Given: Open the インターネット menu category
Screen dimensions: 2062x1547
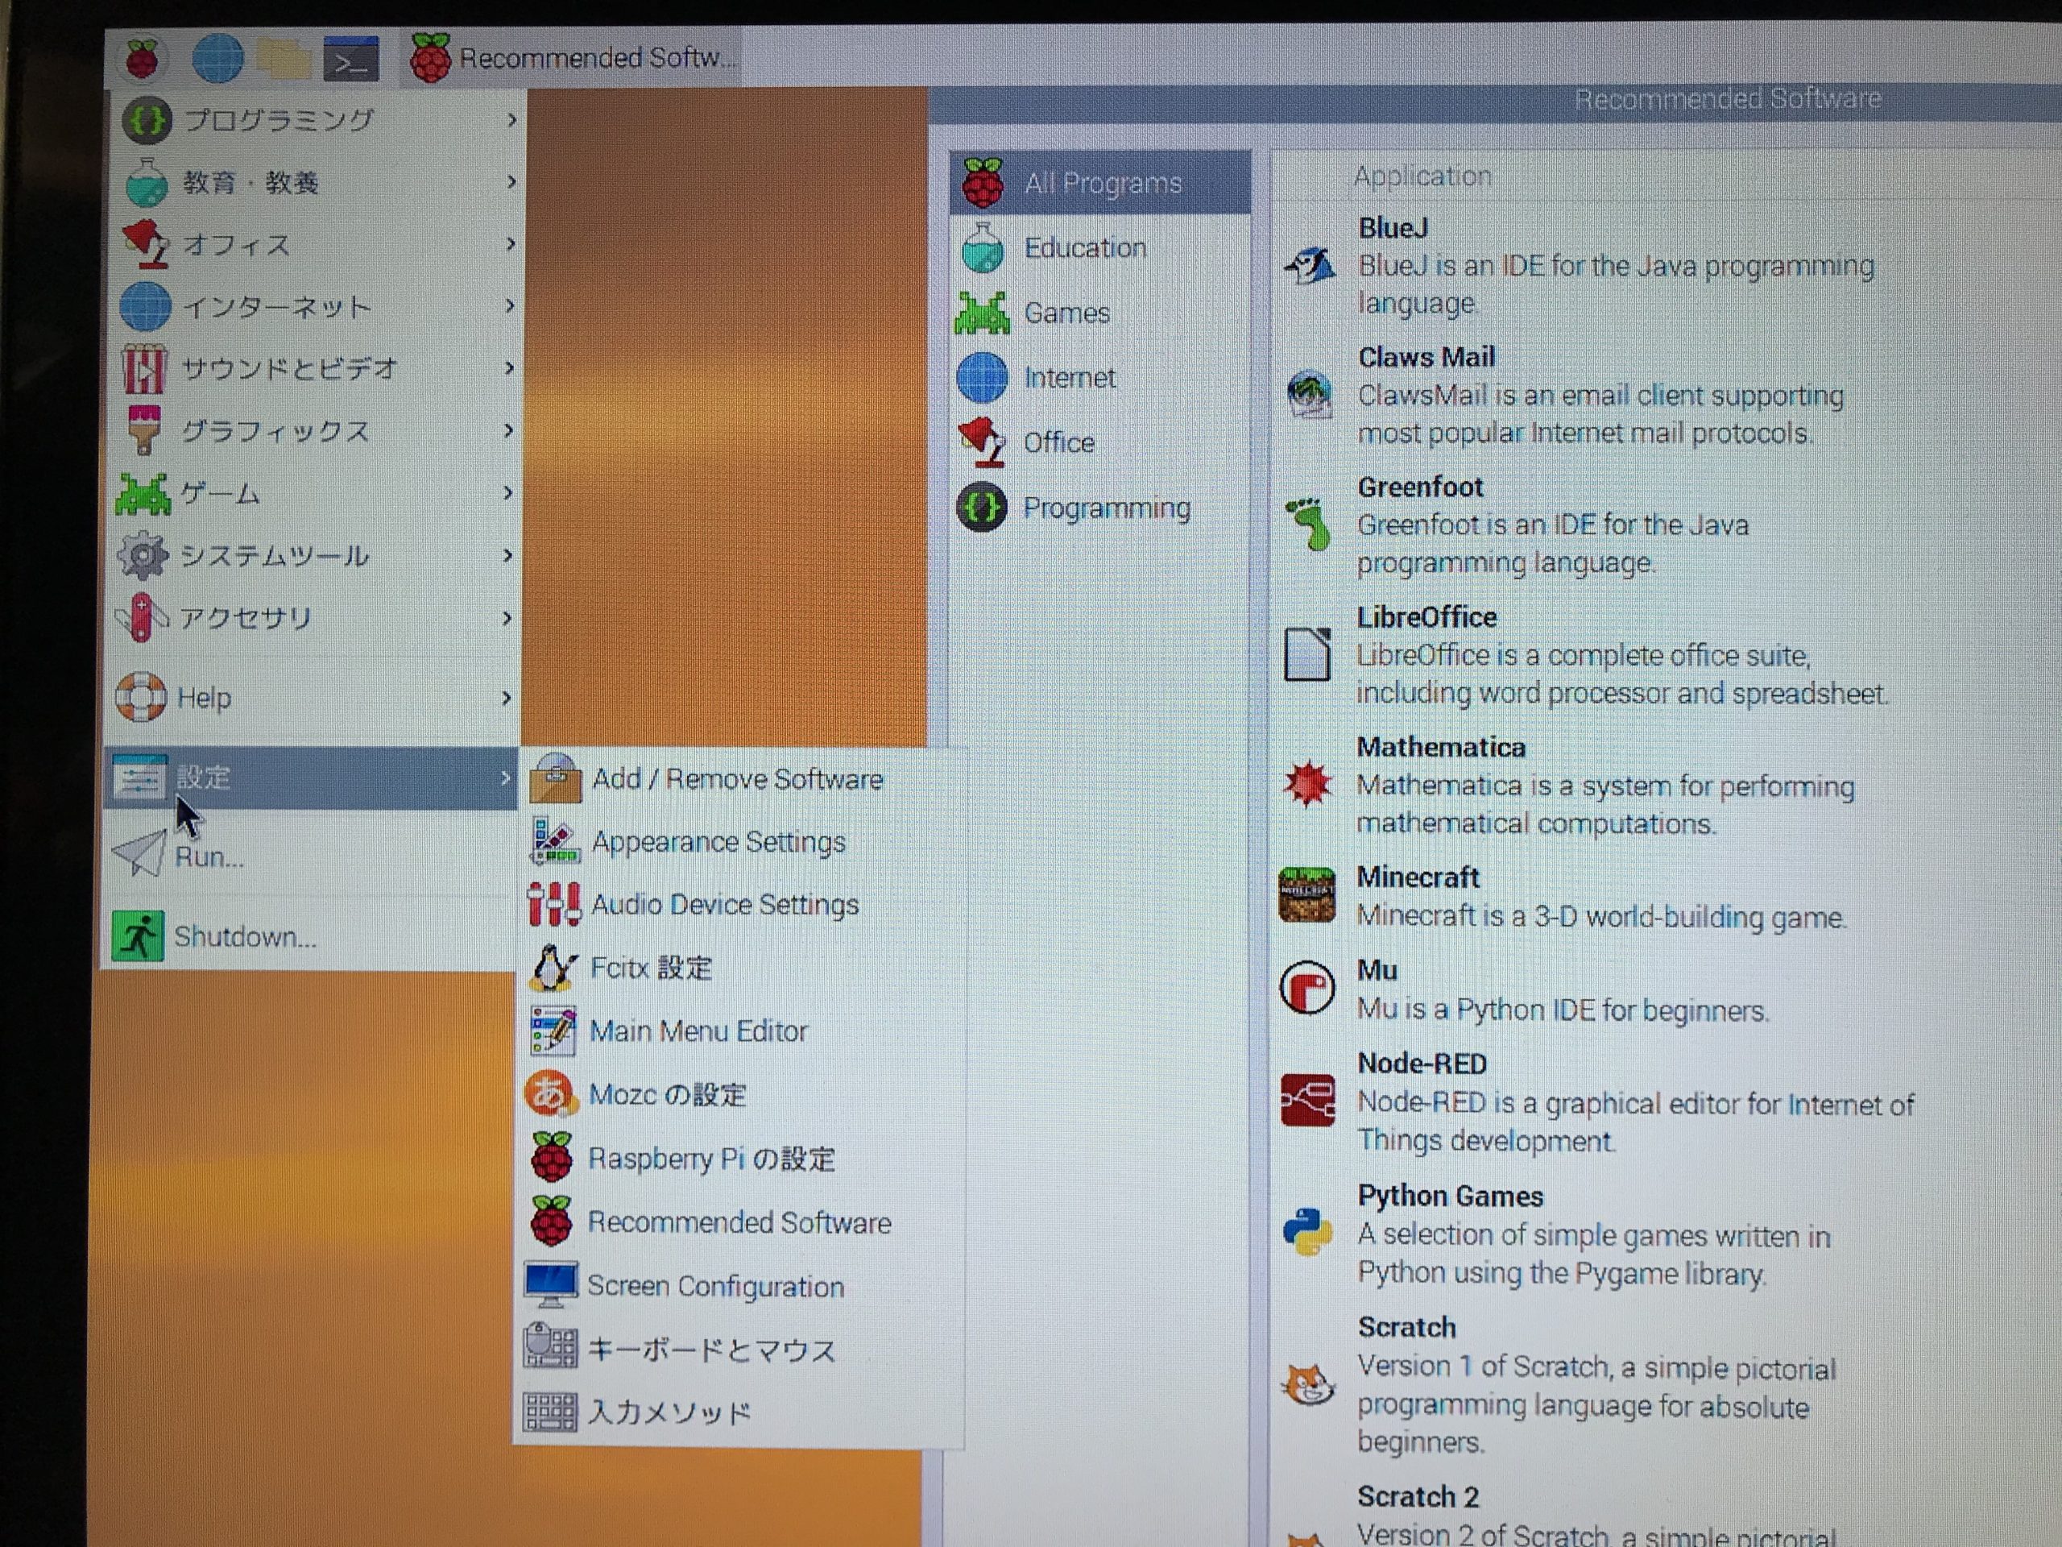Looking at the screenshot, I should coord(315,306).
